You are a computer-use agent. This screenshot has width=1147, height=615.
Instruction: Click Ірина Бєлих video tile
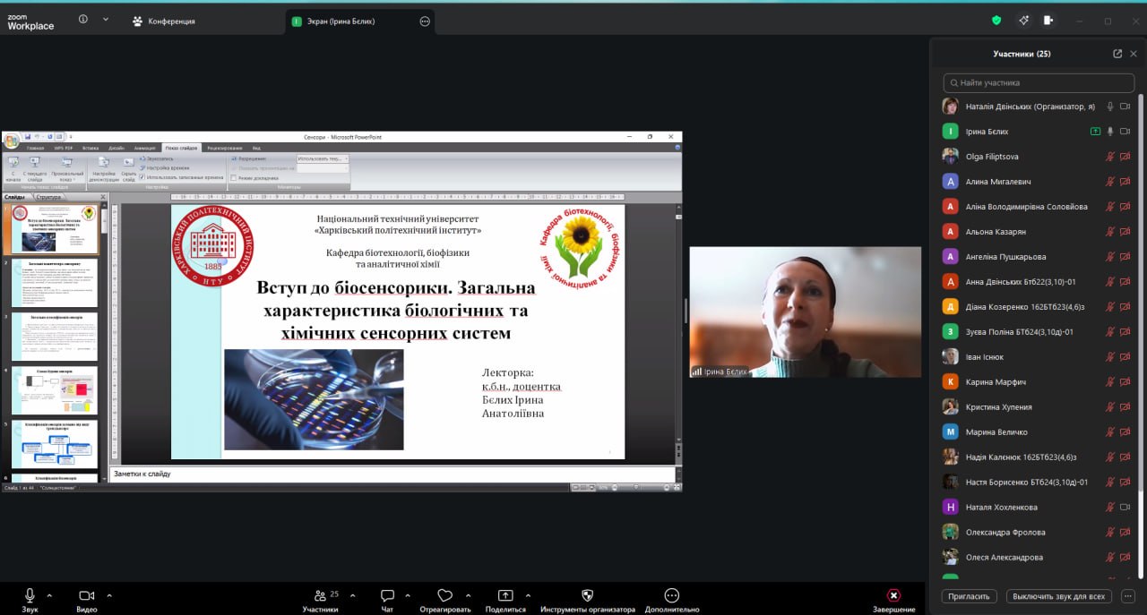pos(805,312)
